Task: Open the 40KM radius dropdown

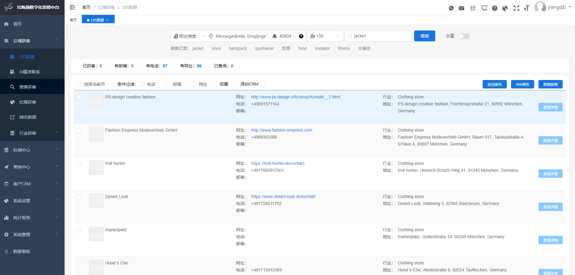Action: [285, 36]
